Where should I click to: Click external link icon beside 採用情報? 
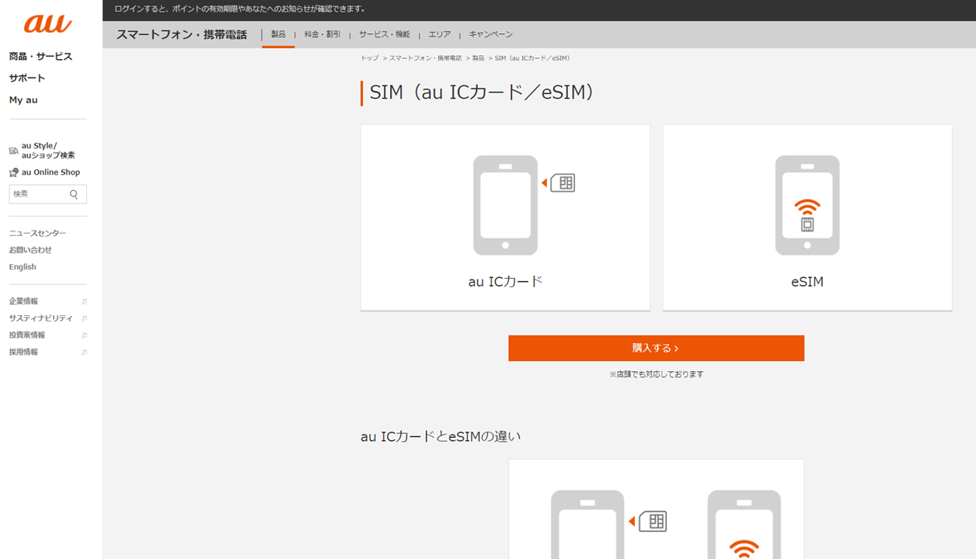click(x=84, y=352)
